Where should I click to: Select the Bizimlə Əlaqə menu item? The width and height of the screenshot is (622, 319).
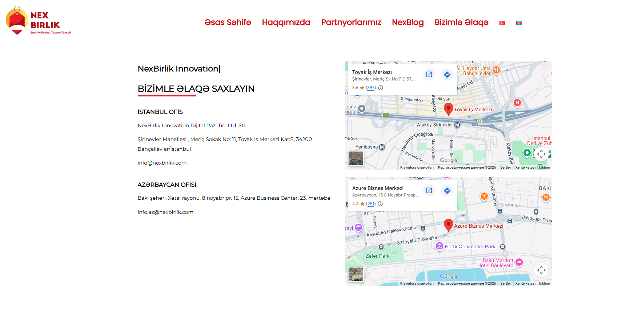[462, 22]
